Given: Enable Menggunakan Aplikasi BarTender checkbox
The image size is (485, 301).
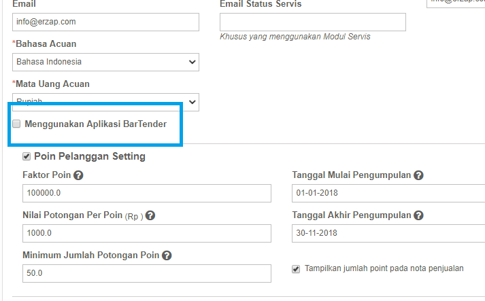Looking at the screenshot, I should tap(16, 124).
